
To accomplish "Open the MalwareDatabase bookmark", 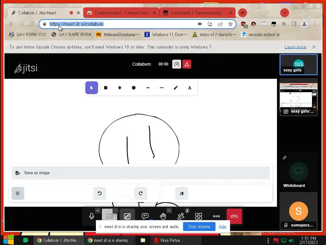I will [x=118, y=34].
